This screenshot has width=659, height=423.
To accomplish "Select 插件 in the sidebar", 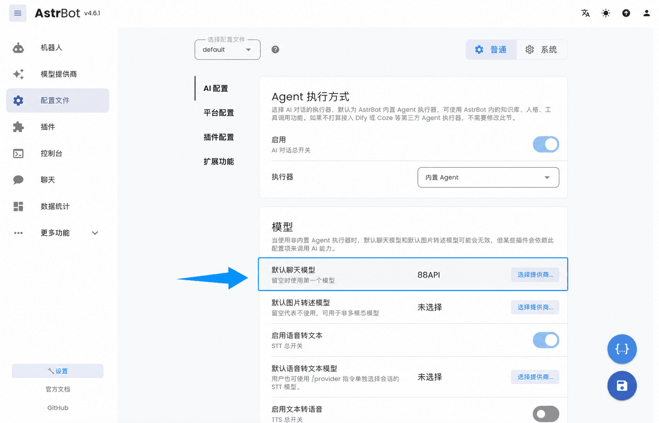I will pyautogui.click(x=58, y=127).
